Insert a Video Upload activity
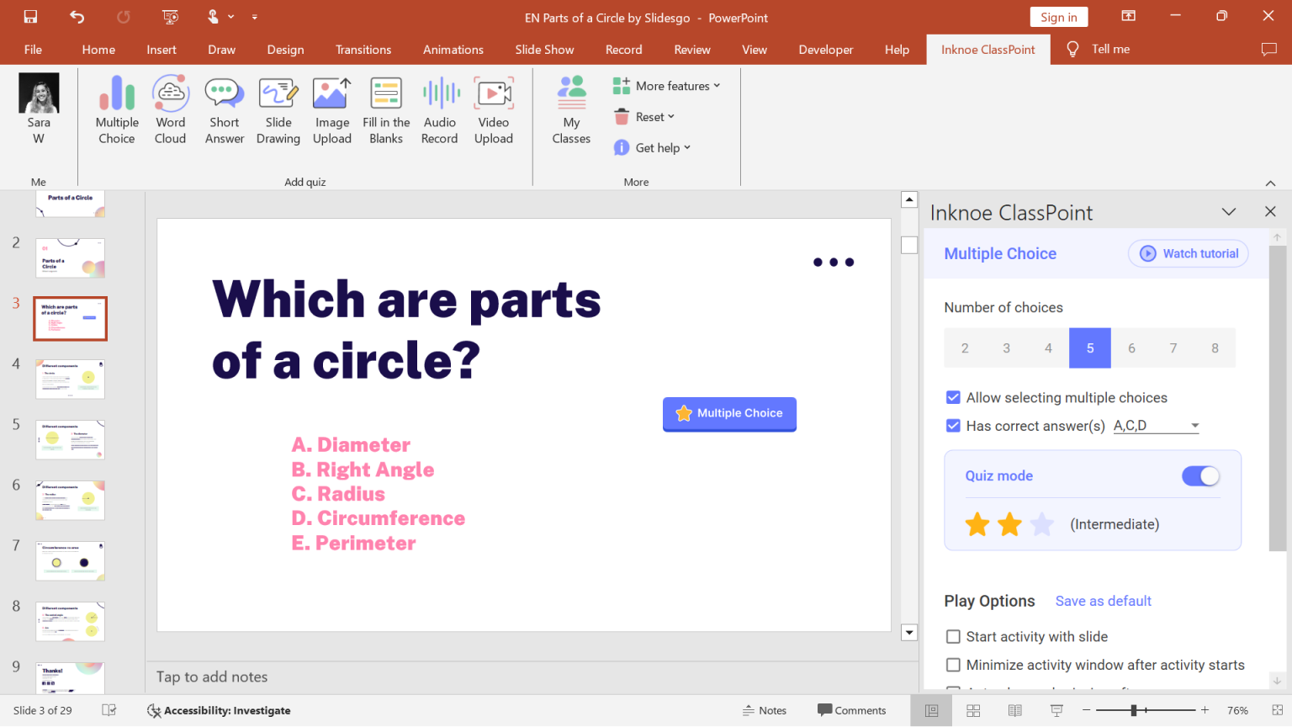This screenshot has height=727, width=1292. (x=494, y=109)
